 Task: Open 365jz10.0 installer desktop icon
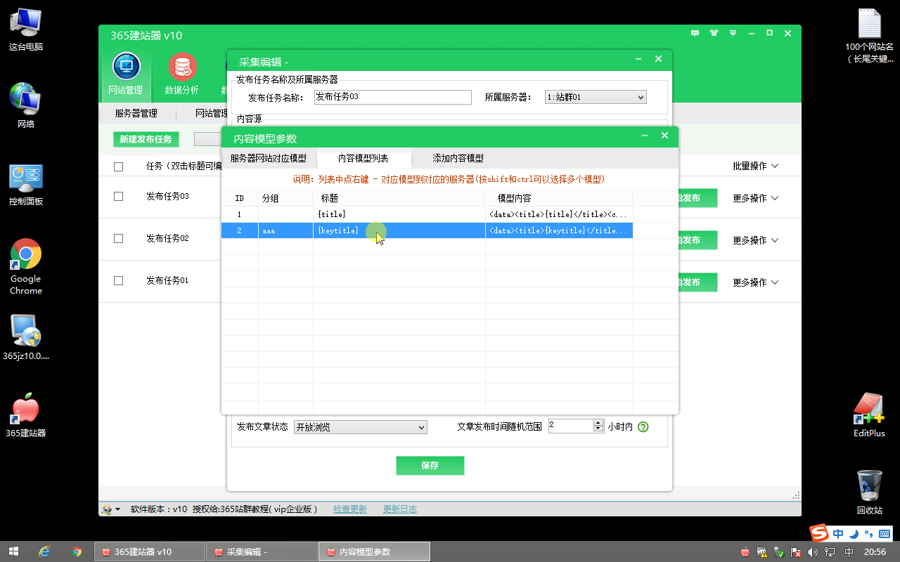26,337
